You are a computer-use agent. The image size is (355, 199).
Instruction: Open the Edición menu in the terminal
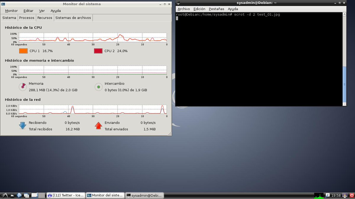point(199,9)
